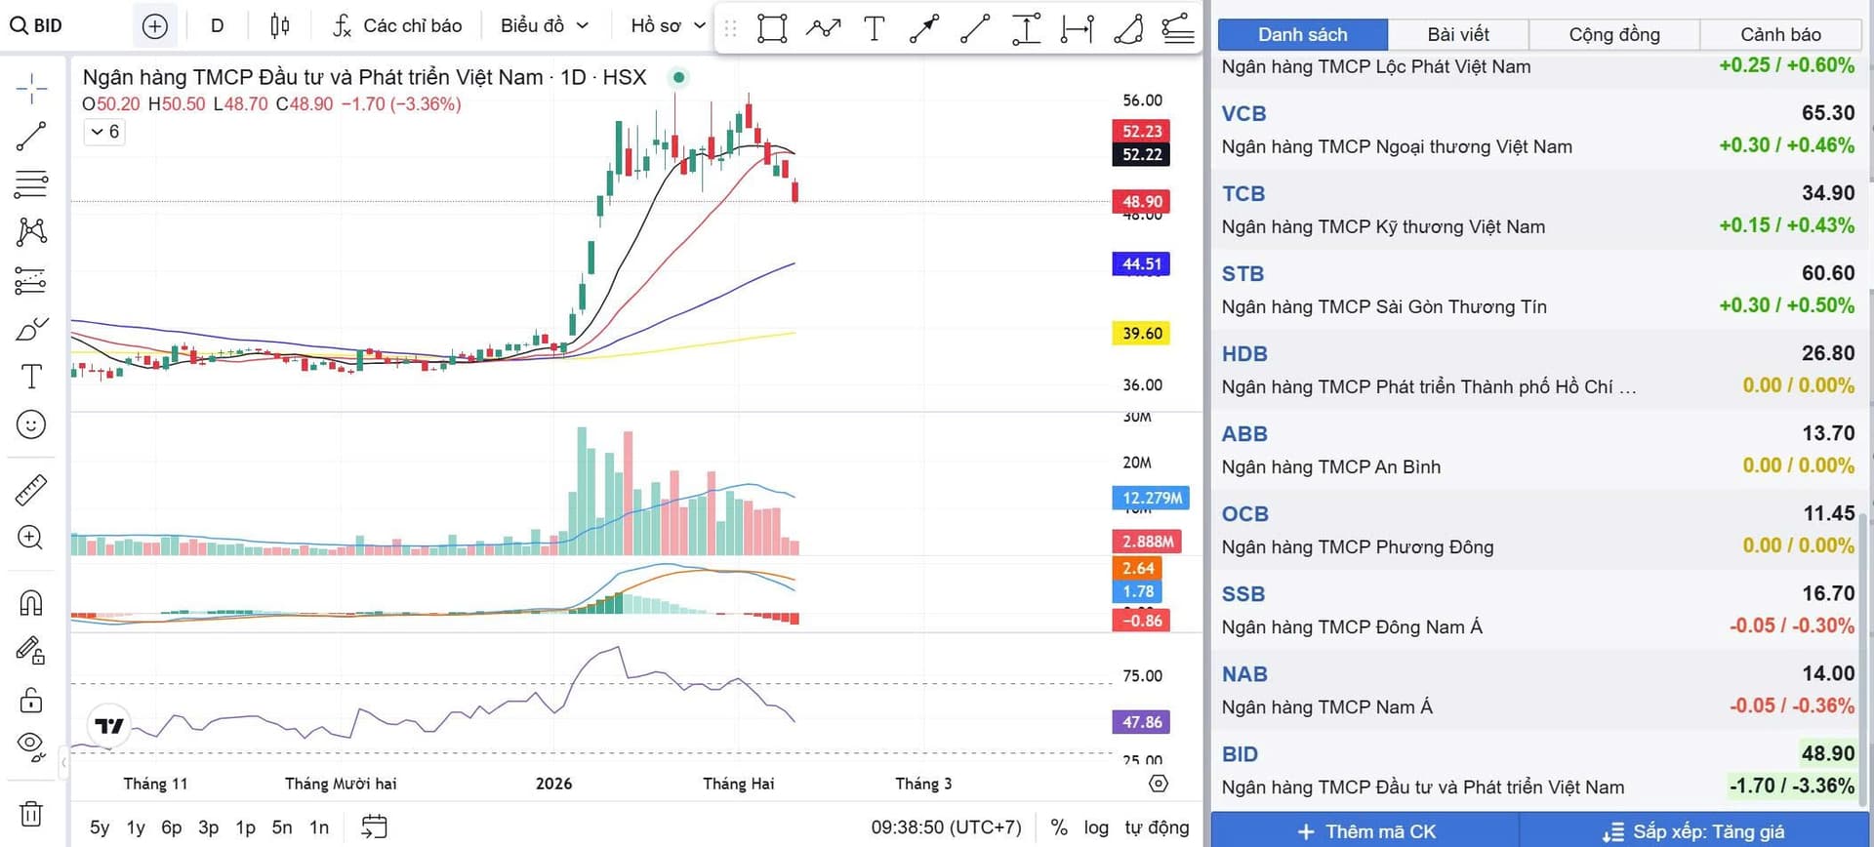This screenshot has width=1874, height=847.
Task: Click the add symbol compare plus icon
Action: (x=155, y=25)
